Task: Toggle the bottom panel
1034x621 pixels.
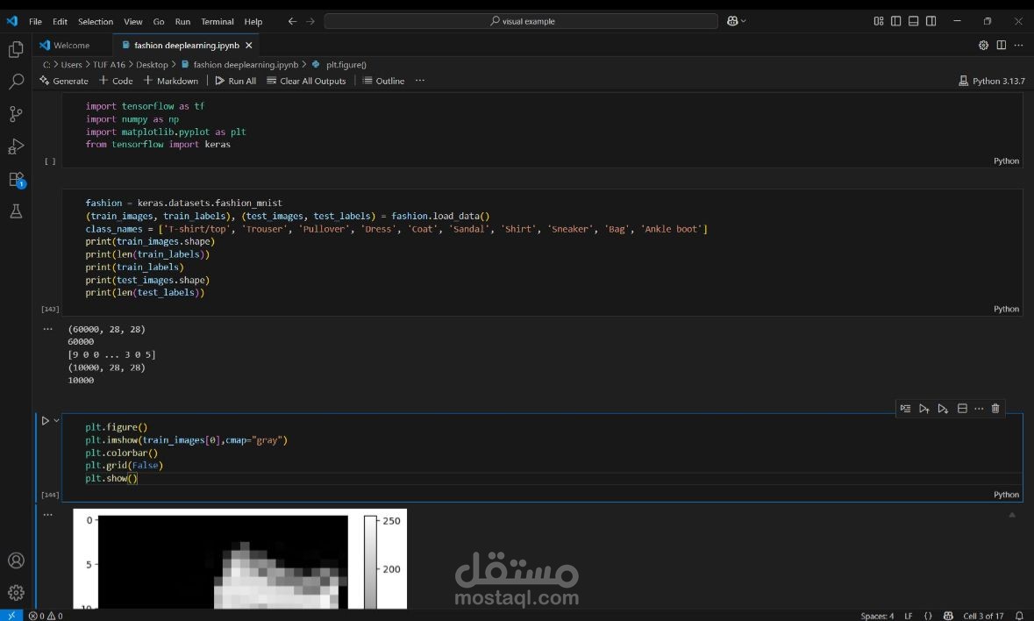Action: click(x=913, y=21)
